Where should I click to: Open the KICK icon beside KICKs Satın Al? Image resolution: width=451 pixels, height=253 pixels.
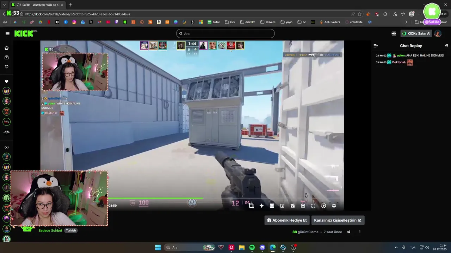(394, 34)
